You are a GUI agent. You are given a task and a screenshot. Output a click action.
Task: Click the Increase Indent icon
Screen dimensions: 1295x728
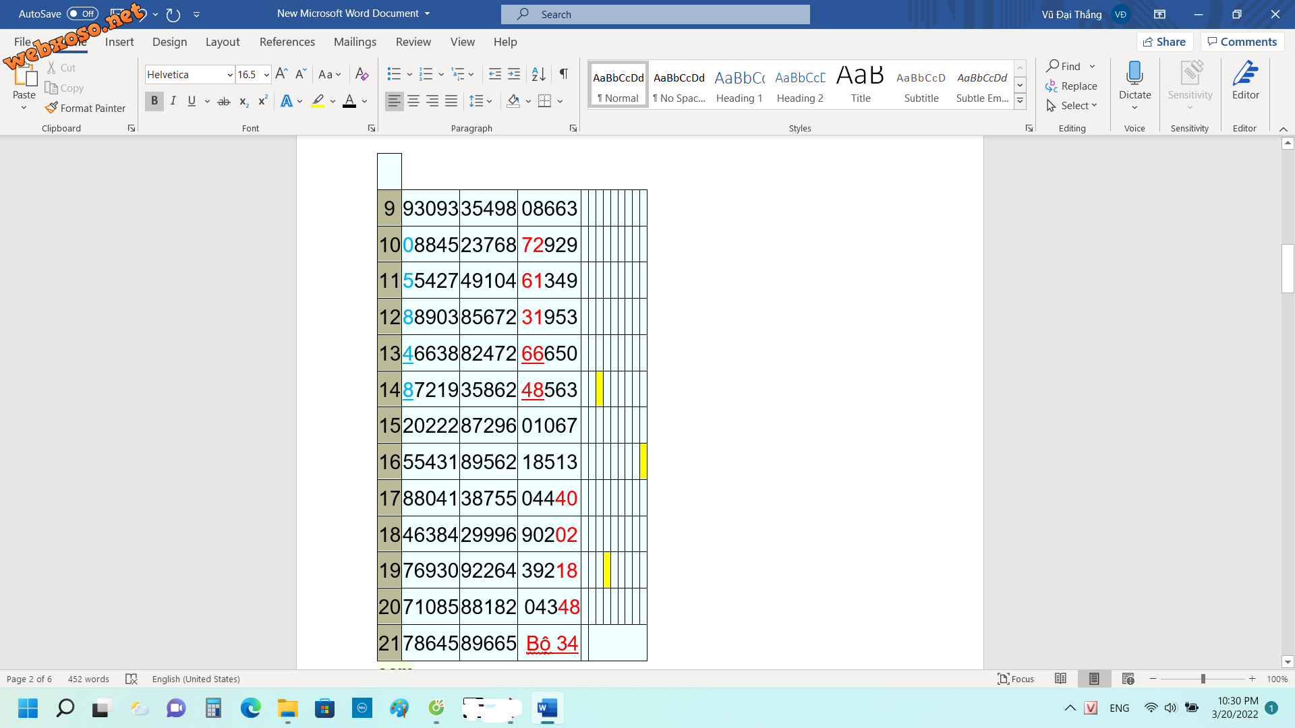514,74
